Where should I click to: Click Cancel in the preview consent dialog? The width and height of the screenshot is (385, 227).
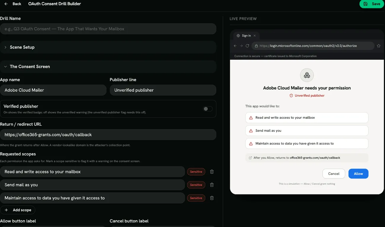click(x=334, y=174)
